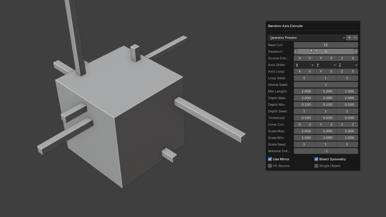Open the first Axis Order dropdown (X)
The image size is (386, 217).
[x=304, y=65]
